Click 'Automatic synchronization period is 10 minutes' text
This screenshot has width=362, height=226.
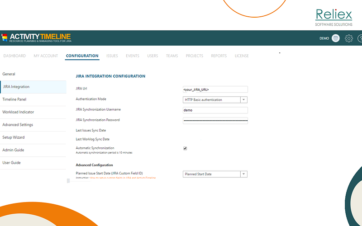click(x=104, y=153)
